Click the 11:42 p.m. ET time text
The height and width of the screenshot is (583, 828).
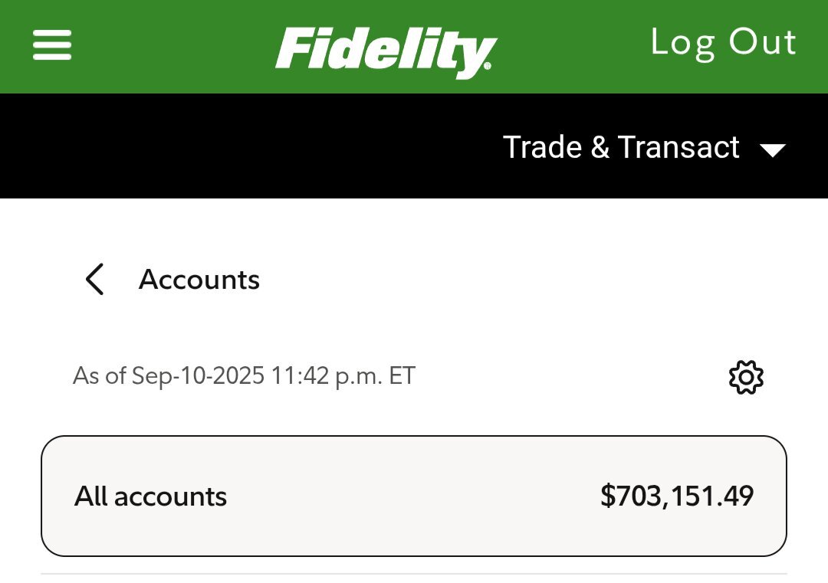coord(343,376)
